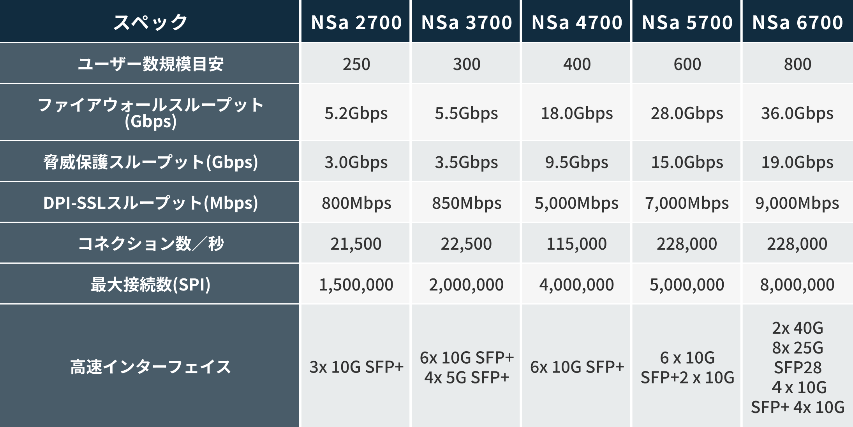The height and width of the screenshot is (427, 853).
Task: Select the 脅威保護スループット(Gbps) row label
Action: click(150, 161)
